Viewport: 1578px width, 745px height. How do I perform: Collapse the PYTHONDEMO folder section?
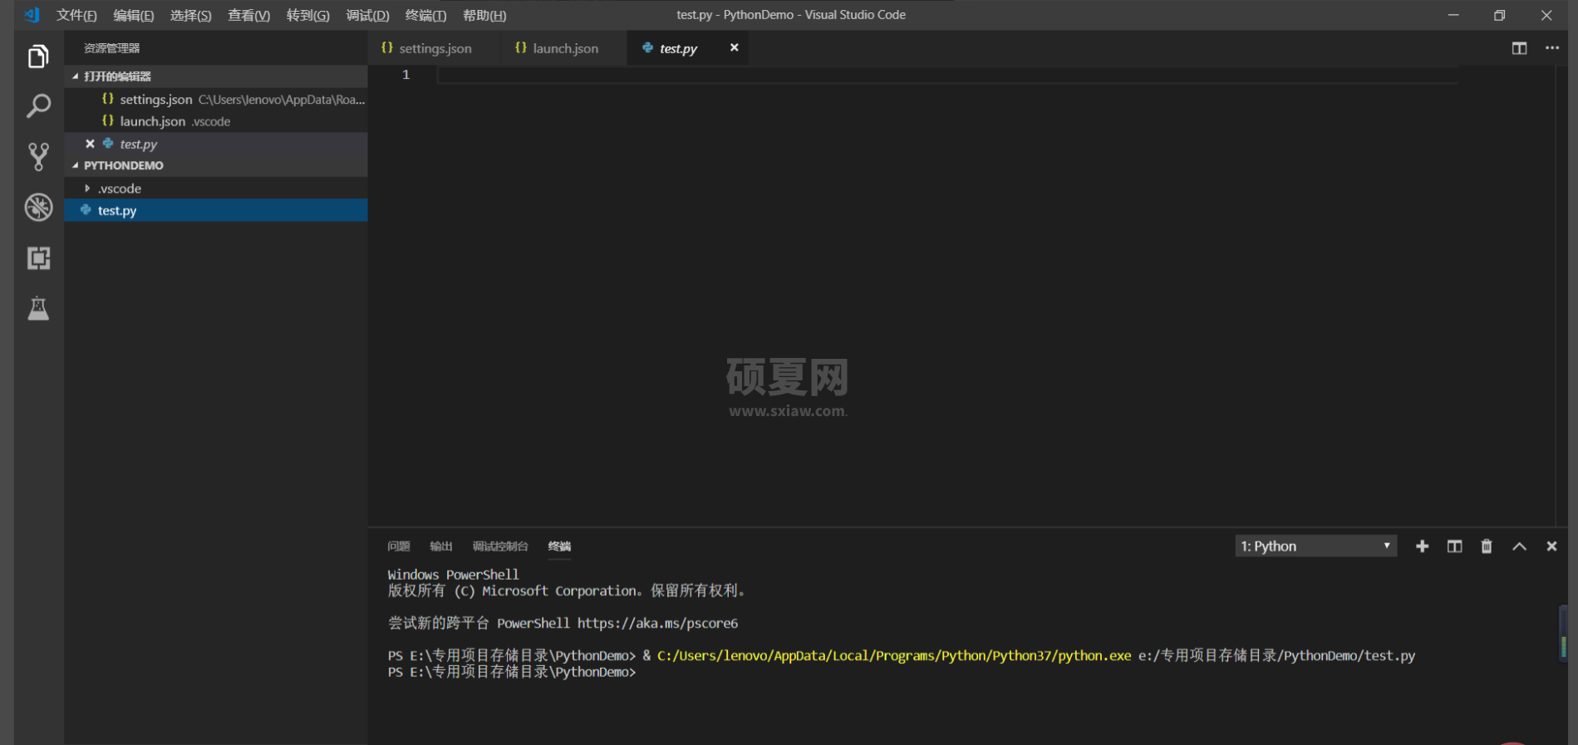pyautogui.click(x=216, y=165)
